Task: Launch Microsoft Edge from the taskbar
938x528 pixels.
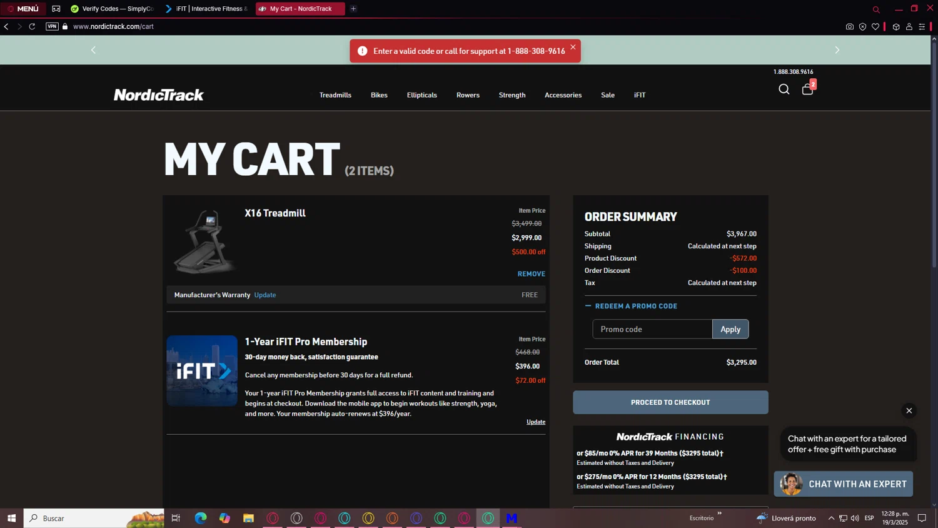Action: pyautogui.click(x=200, y=518)
